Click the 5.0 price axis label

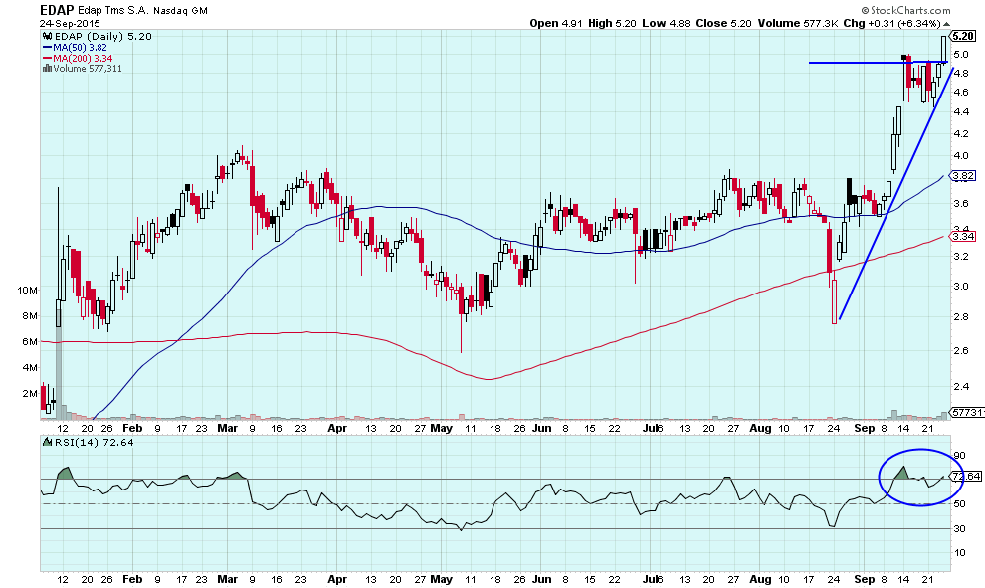(x=961, y=55)
